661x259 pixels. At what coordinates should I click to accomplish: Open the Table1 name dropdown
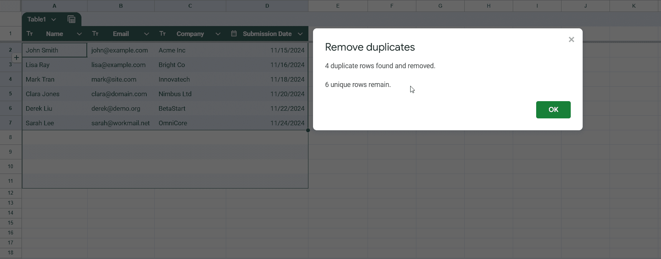click(x=53, y=20)
